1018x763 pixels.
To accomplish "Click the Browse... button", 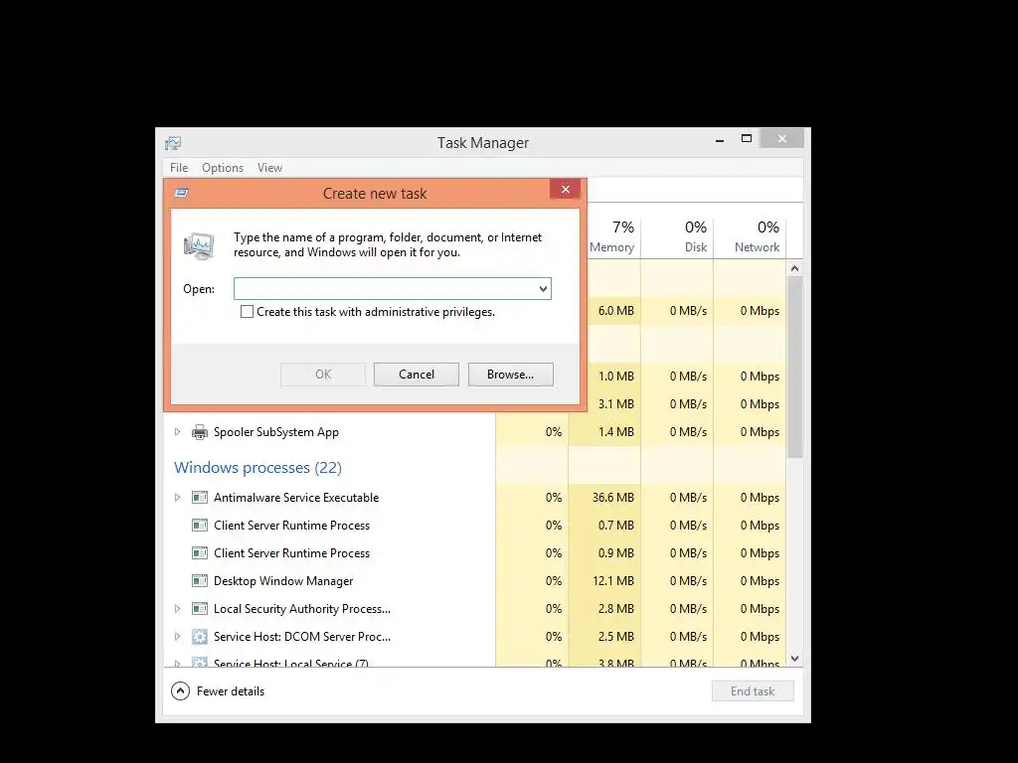I will tap(510, 375).
